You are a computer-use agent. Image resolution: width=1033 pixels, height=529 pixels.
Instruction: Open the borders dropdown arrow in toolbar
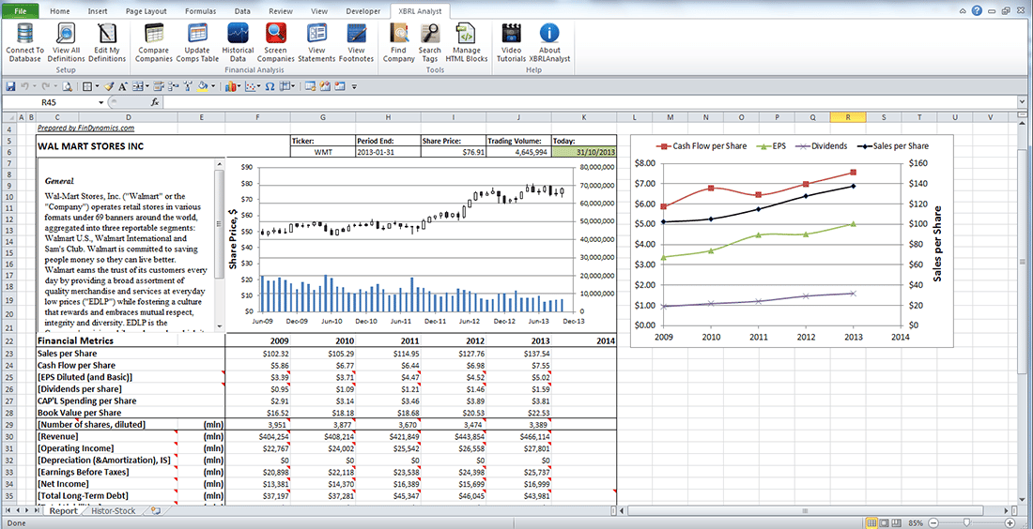(98, 86)
